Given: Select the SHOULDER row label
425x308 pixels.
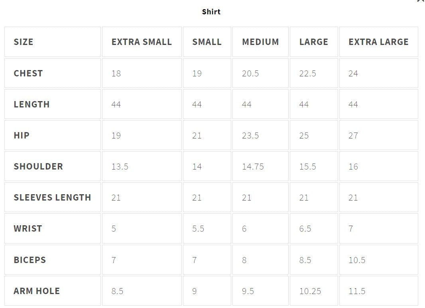Looking at the screenshot, I should point(38,166).
